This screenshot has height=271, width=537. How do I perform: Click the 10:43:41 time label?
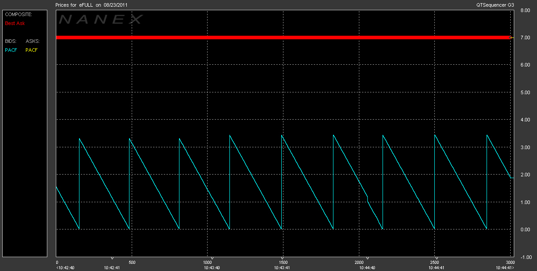point(283,268)
